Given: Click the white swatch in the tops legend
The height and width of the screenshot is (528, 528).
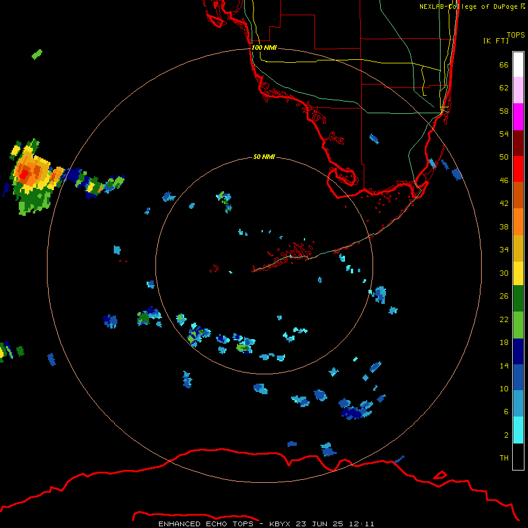Looking at the screenshot, I should [x=518, y=65].
